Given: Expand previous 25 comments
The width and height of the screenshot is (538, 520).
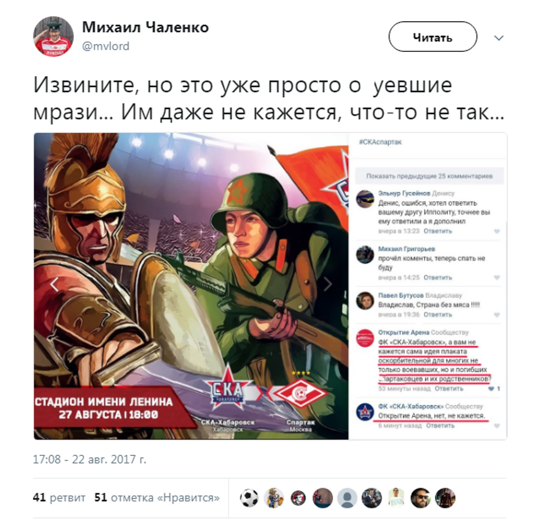Looking at the screenshot, I should [429, 176].
